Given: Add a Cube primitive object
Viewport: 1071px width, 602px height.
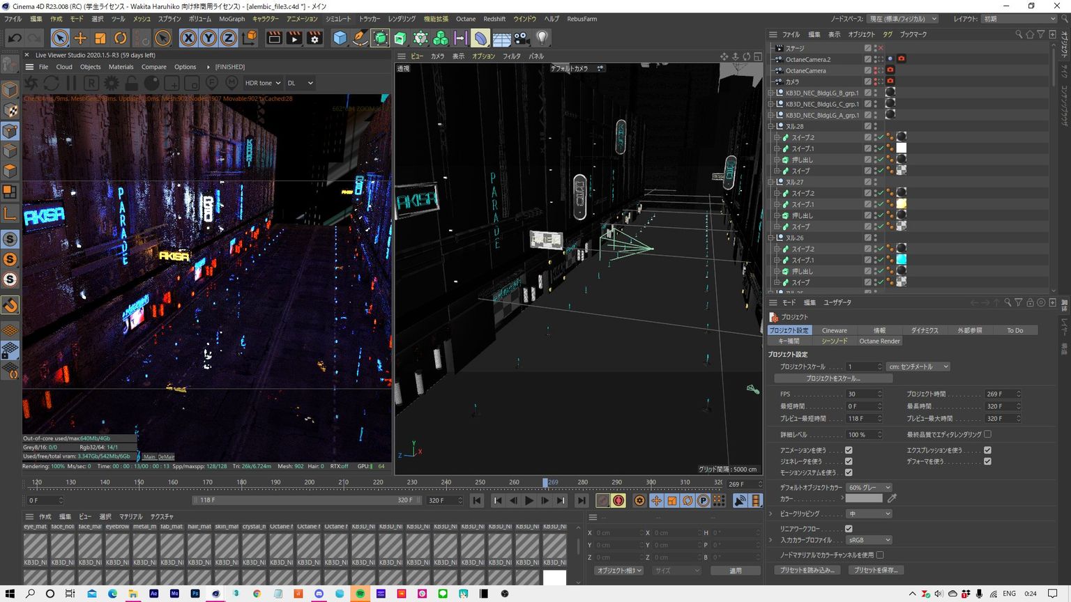Looking at the screenshot, I should 340,38.
